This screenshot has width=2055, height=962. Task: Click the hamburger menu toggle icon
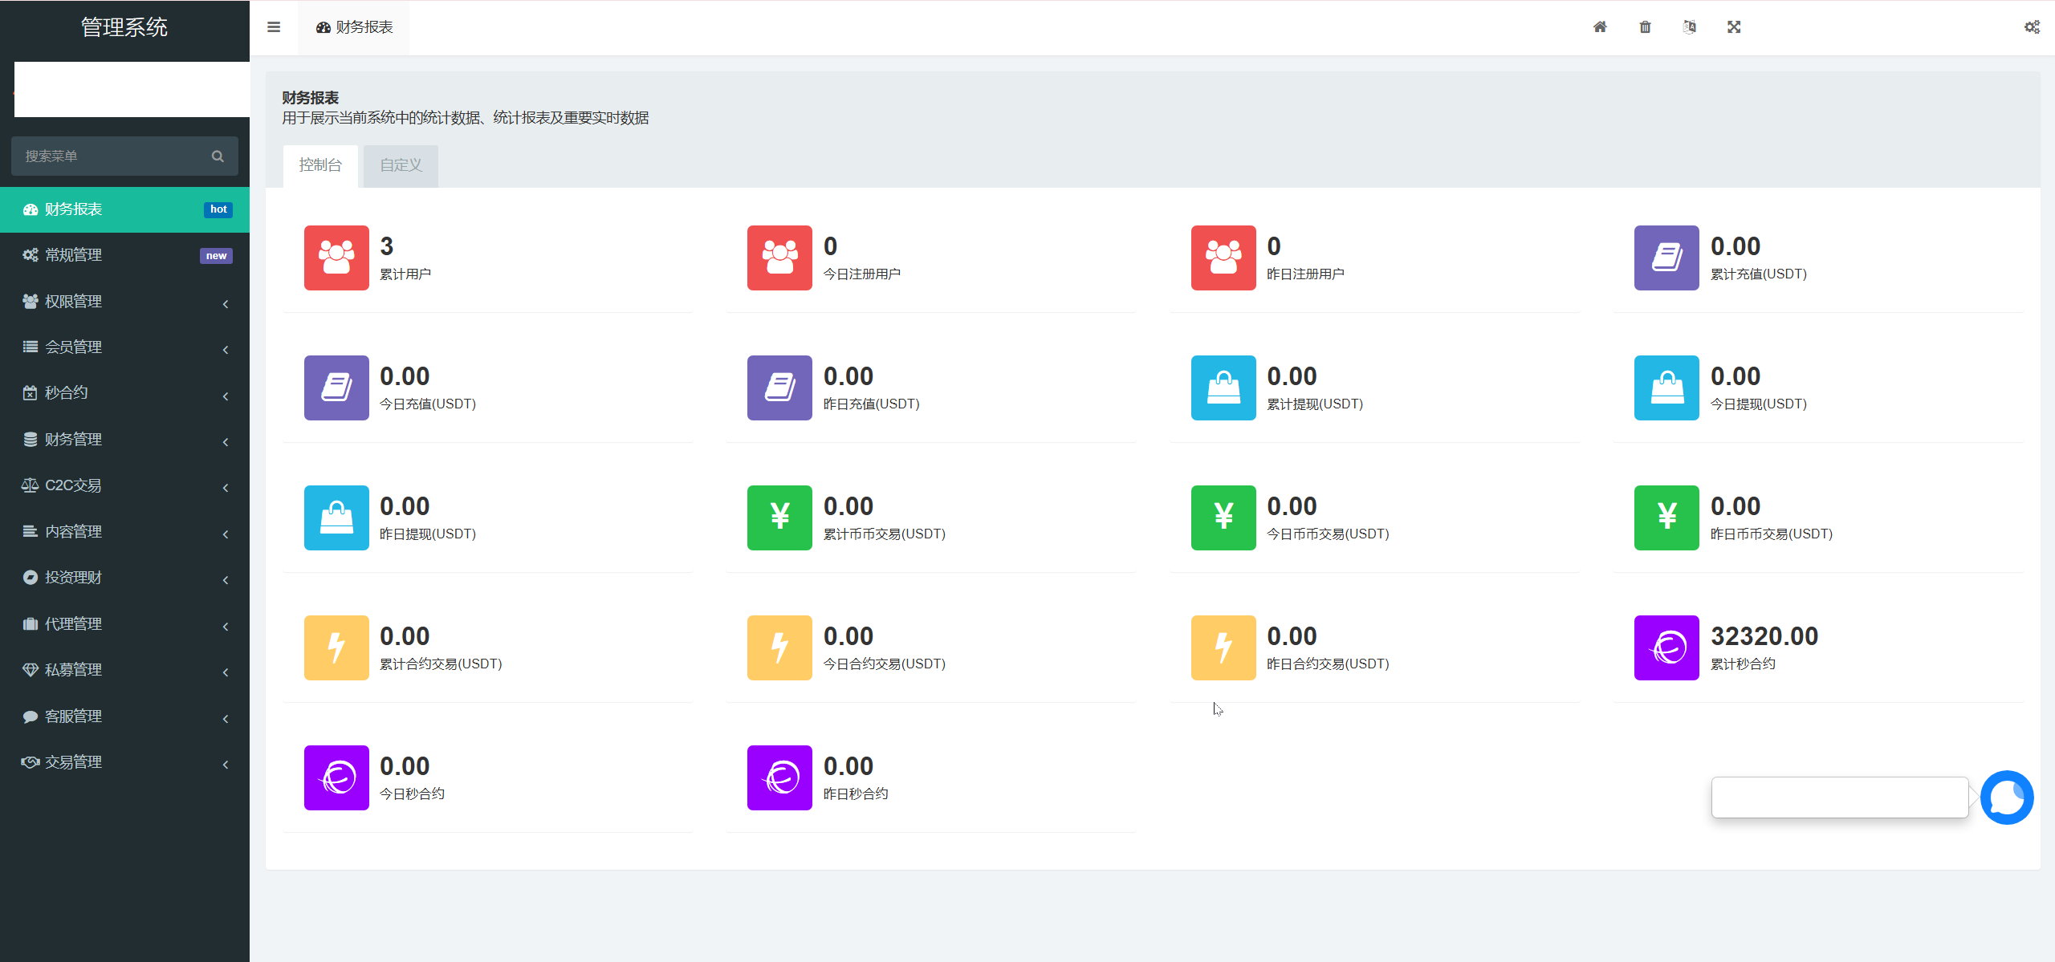pos(274,27)
